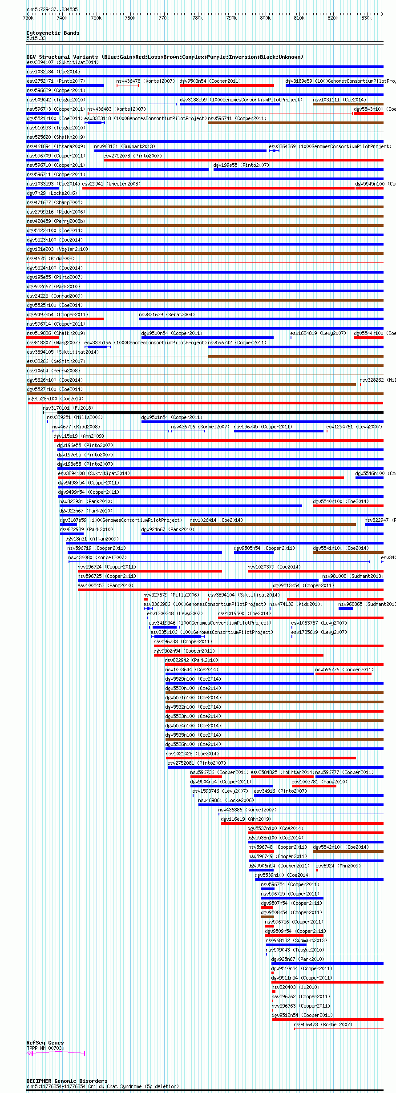Open esv3584825 (Mokhtar2014) variant

[x=283, y=772]
